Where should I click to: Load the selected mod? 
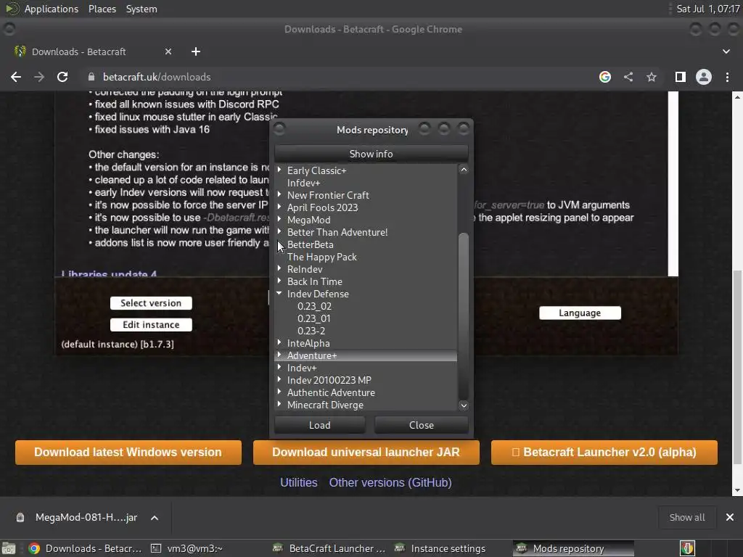320,425
